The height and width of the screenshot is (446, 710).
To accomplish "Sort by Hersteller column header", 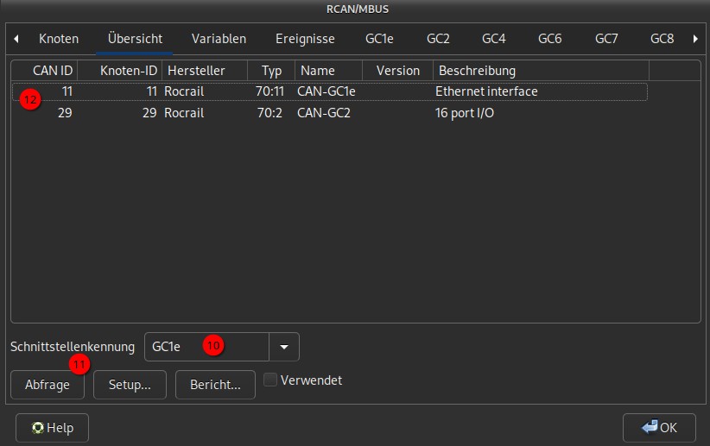I will tap(204, 71).
